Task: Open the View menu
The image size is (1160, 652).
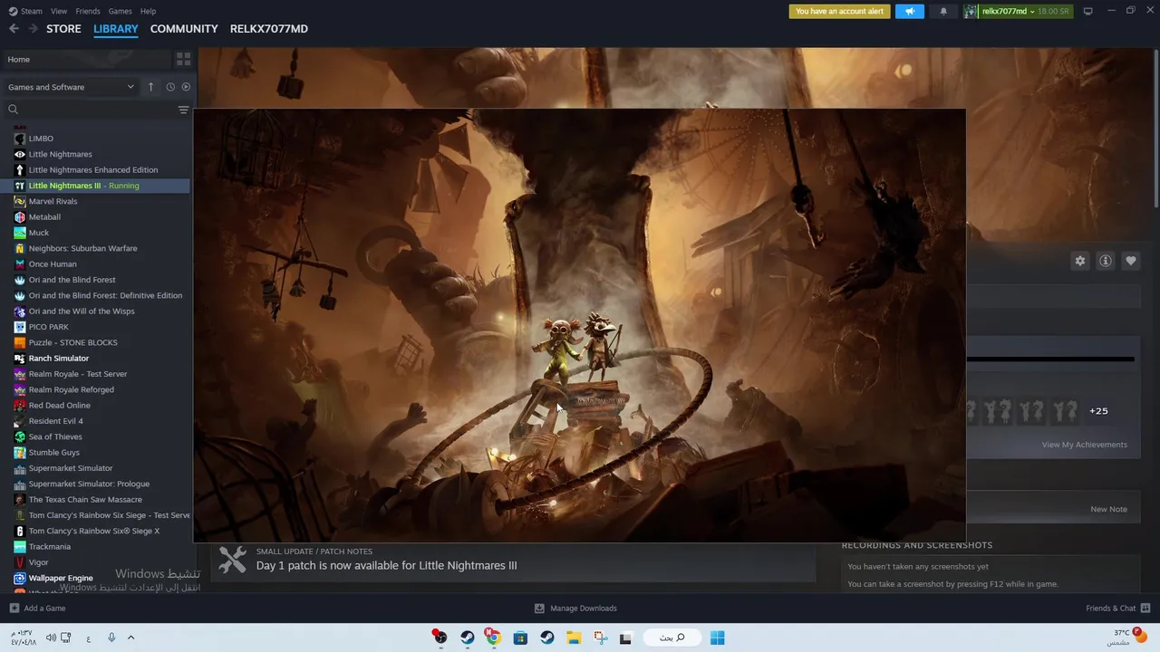Action: 59,11
